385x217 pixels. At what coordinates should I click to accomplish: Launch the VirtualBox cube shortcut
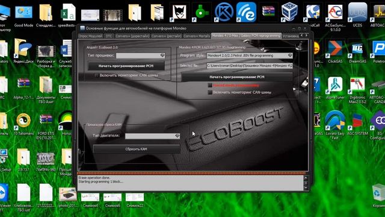(x=290, y=12)
